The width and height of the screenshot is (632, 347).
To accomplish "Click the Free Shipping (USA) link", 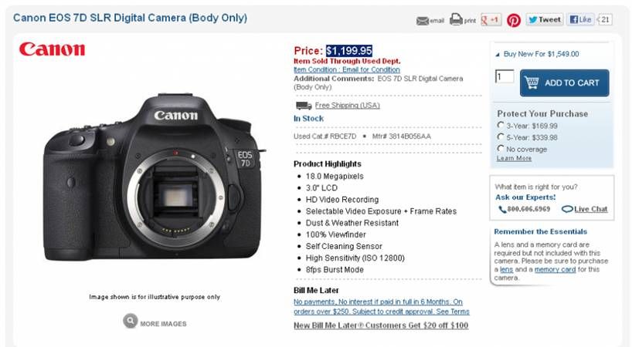I will pos(347,106).
